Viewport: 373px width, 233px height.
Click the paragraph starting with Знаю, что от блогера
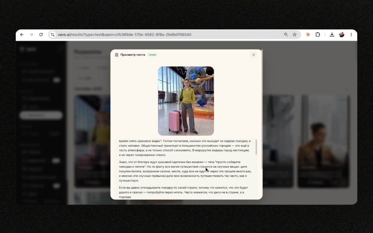coord(185,171)
